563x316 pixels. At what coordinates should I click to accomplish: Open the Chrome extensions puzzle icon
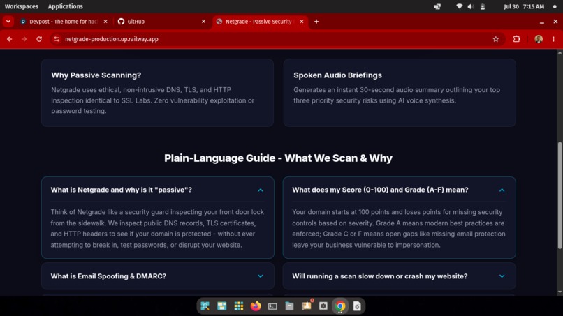tap(516, 39)
